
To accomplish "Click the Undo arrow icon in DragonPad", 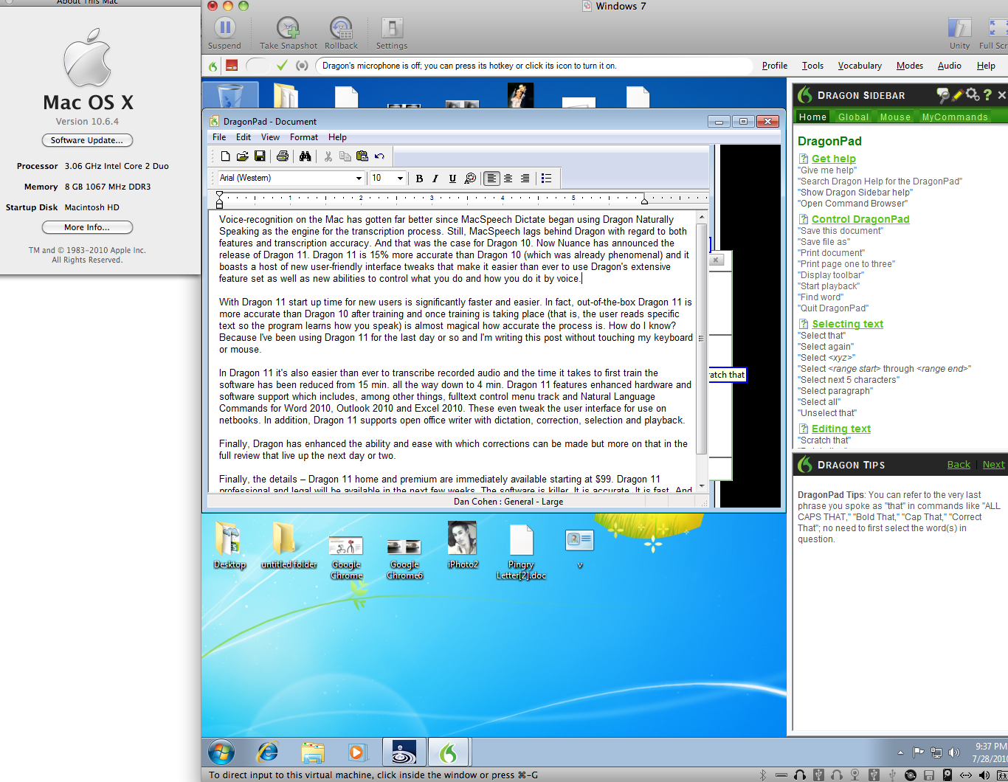I will pyautogui.click(x=379, y=156).
